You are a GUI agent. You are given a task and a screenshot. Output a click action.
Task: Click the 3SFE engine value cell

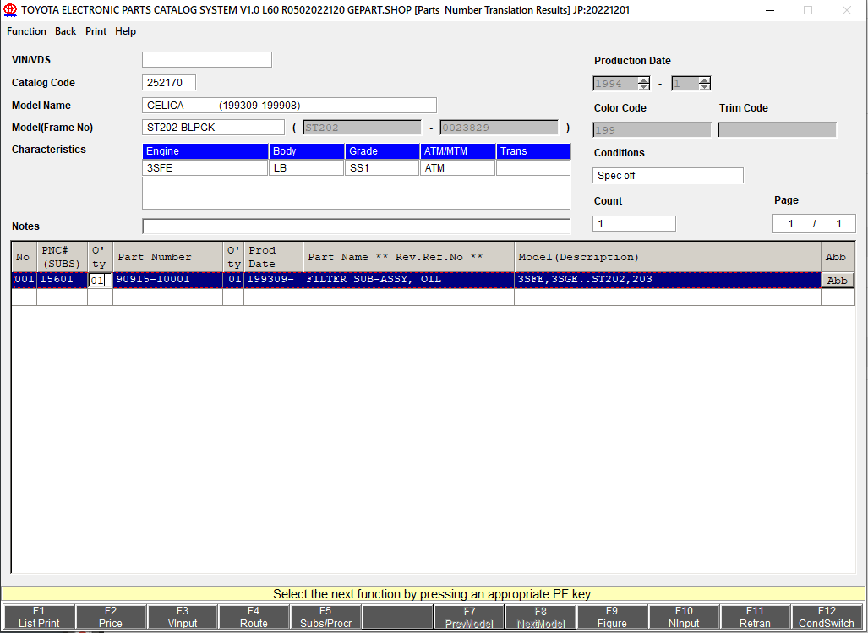tap(205, 167)
